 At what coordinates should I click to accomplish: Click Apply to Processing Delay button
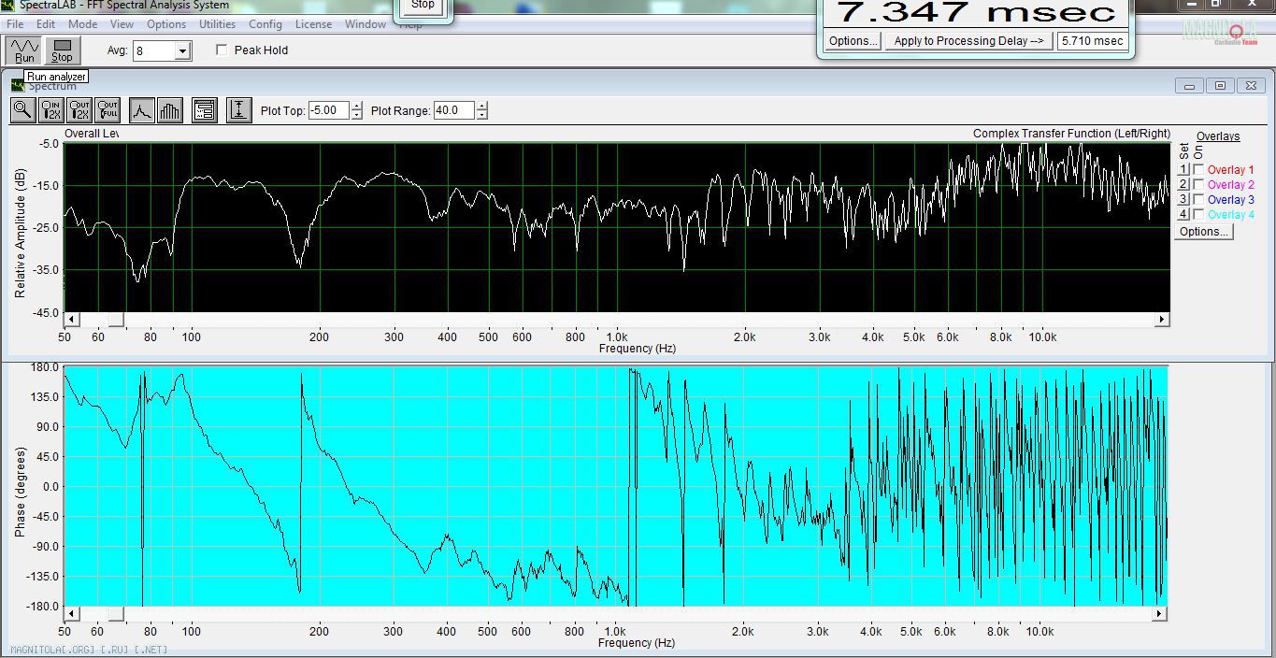coord(968,41)
